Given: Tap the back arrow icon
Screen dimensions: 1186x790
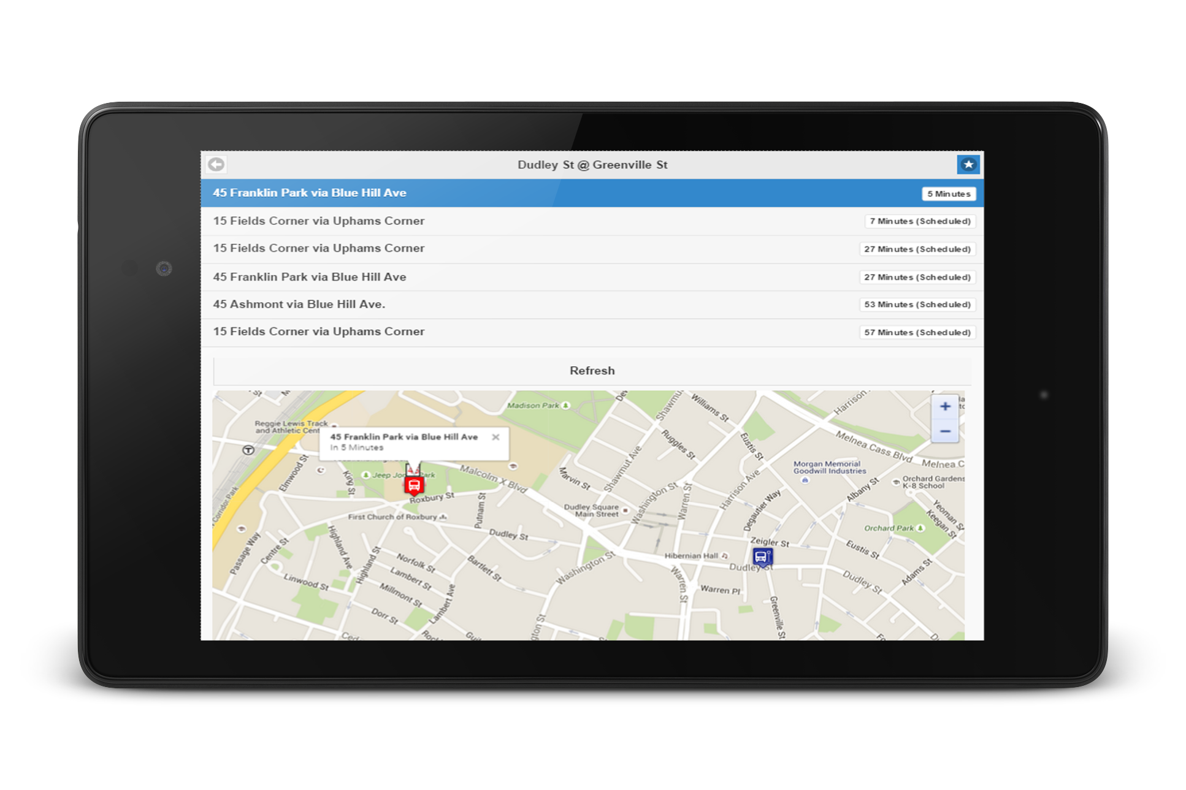Looking at the screenshot, I should (x=216, y=164).
